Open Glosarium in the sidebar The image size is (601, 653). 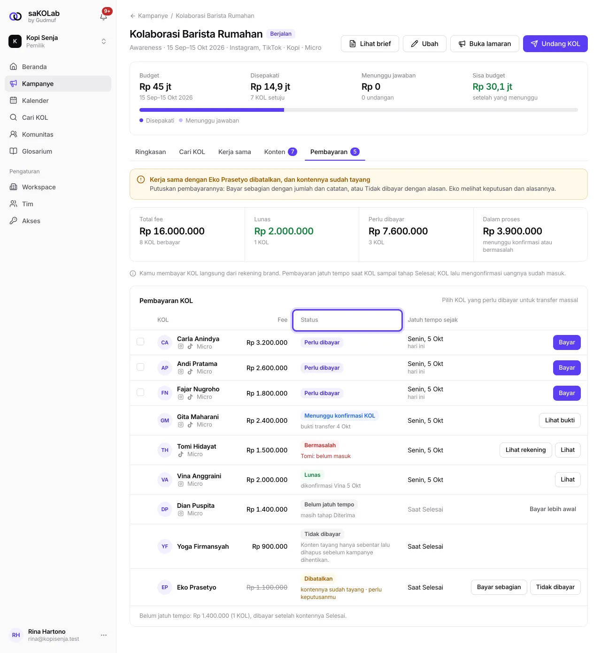[58, 151]
